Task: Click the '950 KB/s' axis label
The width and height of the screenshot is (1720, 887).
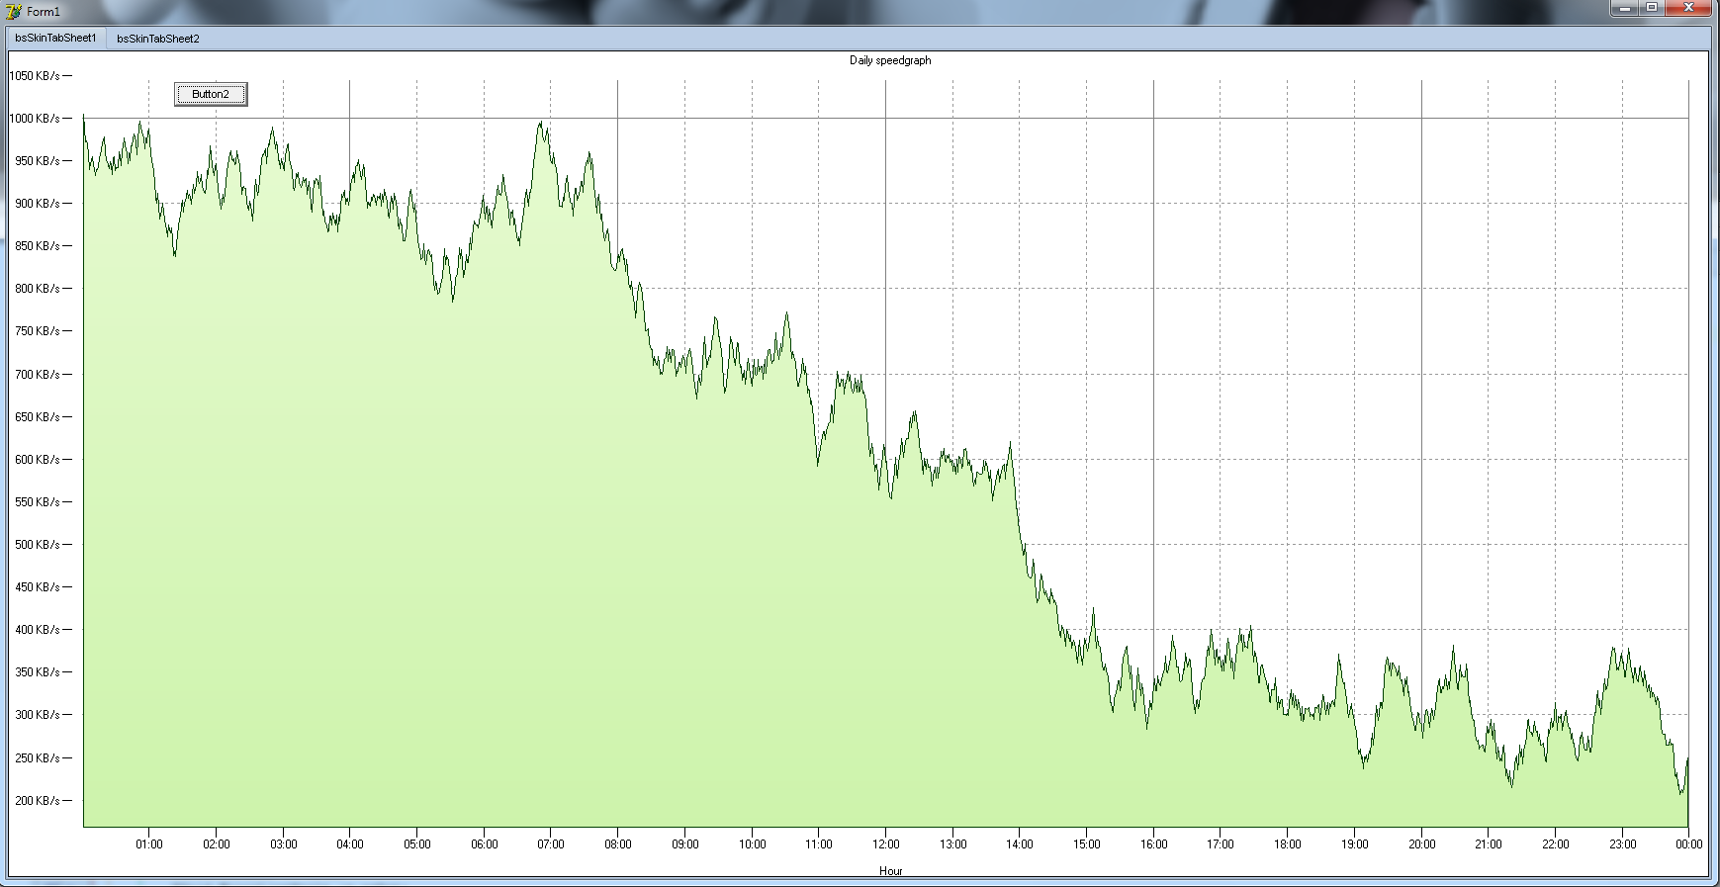Action: coord(38,161)
